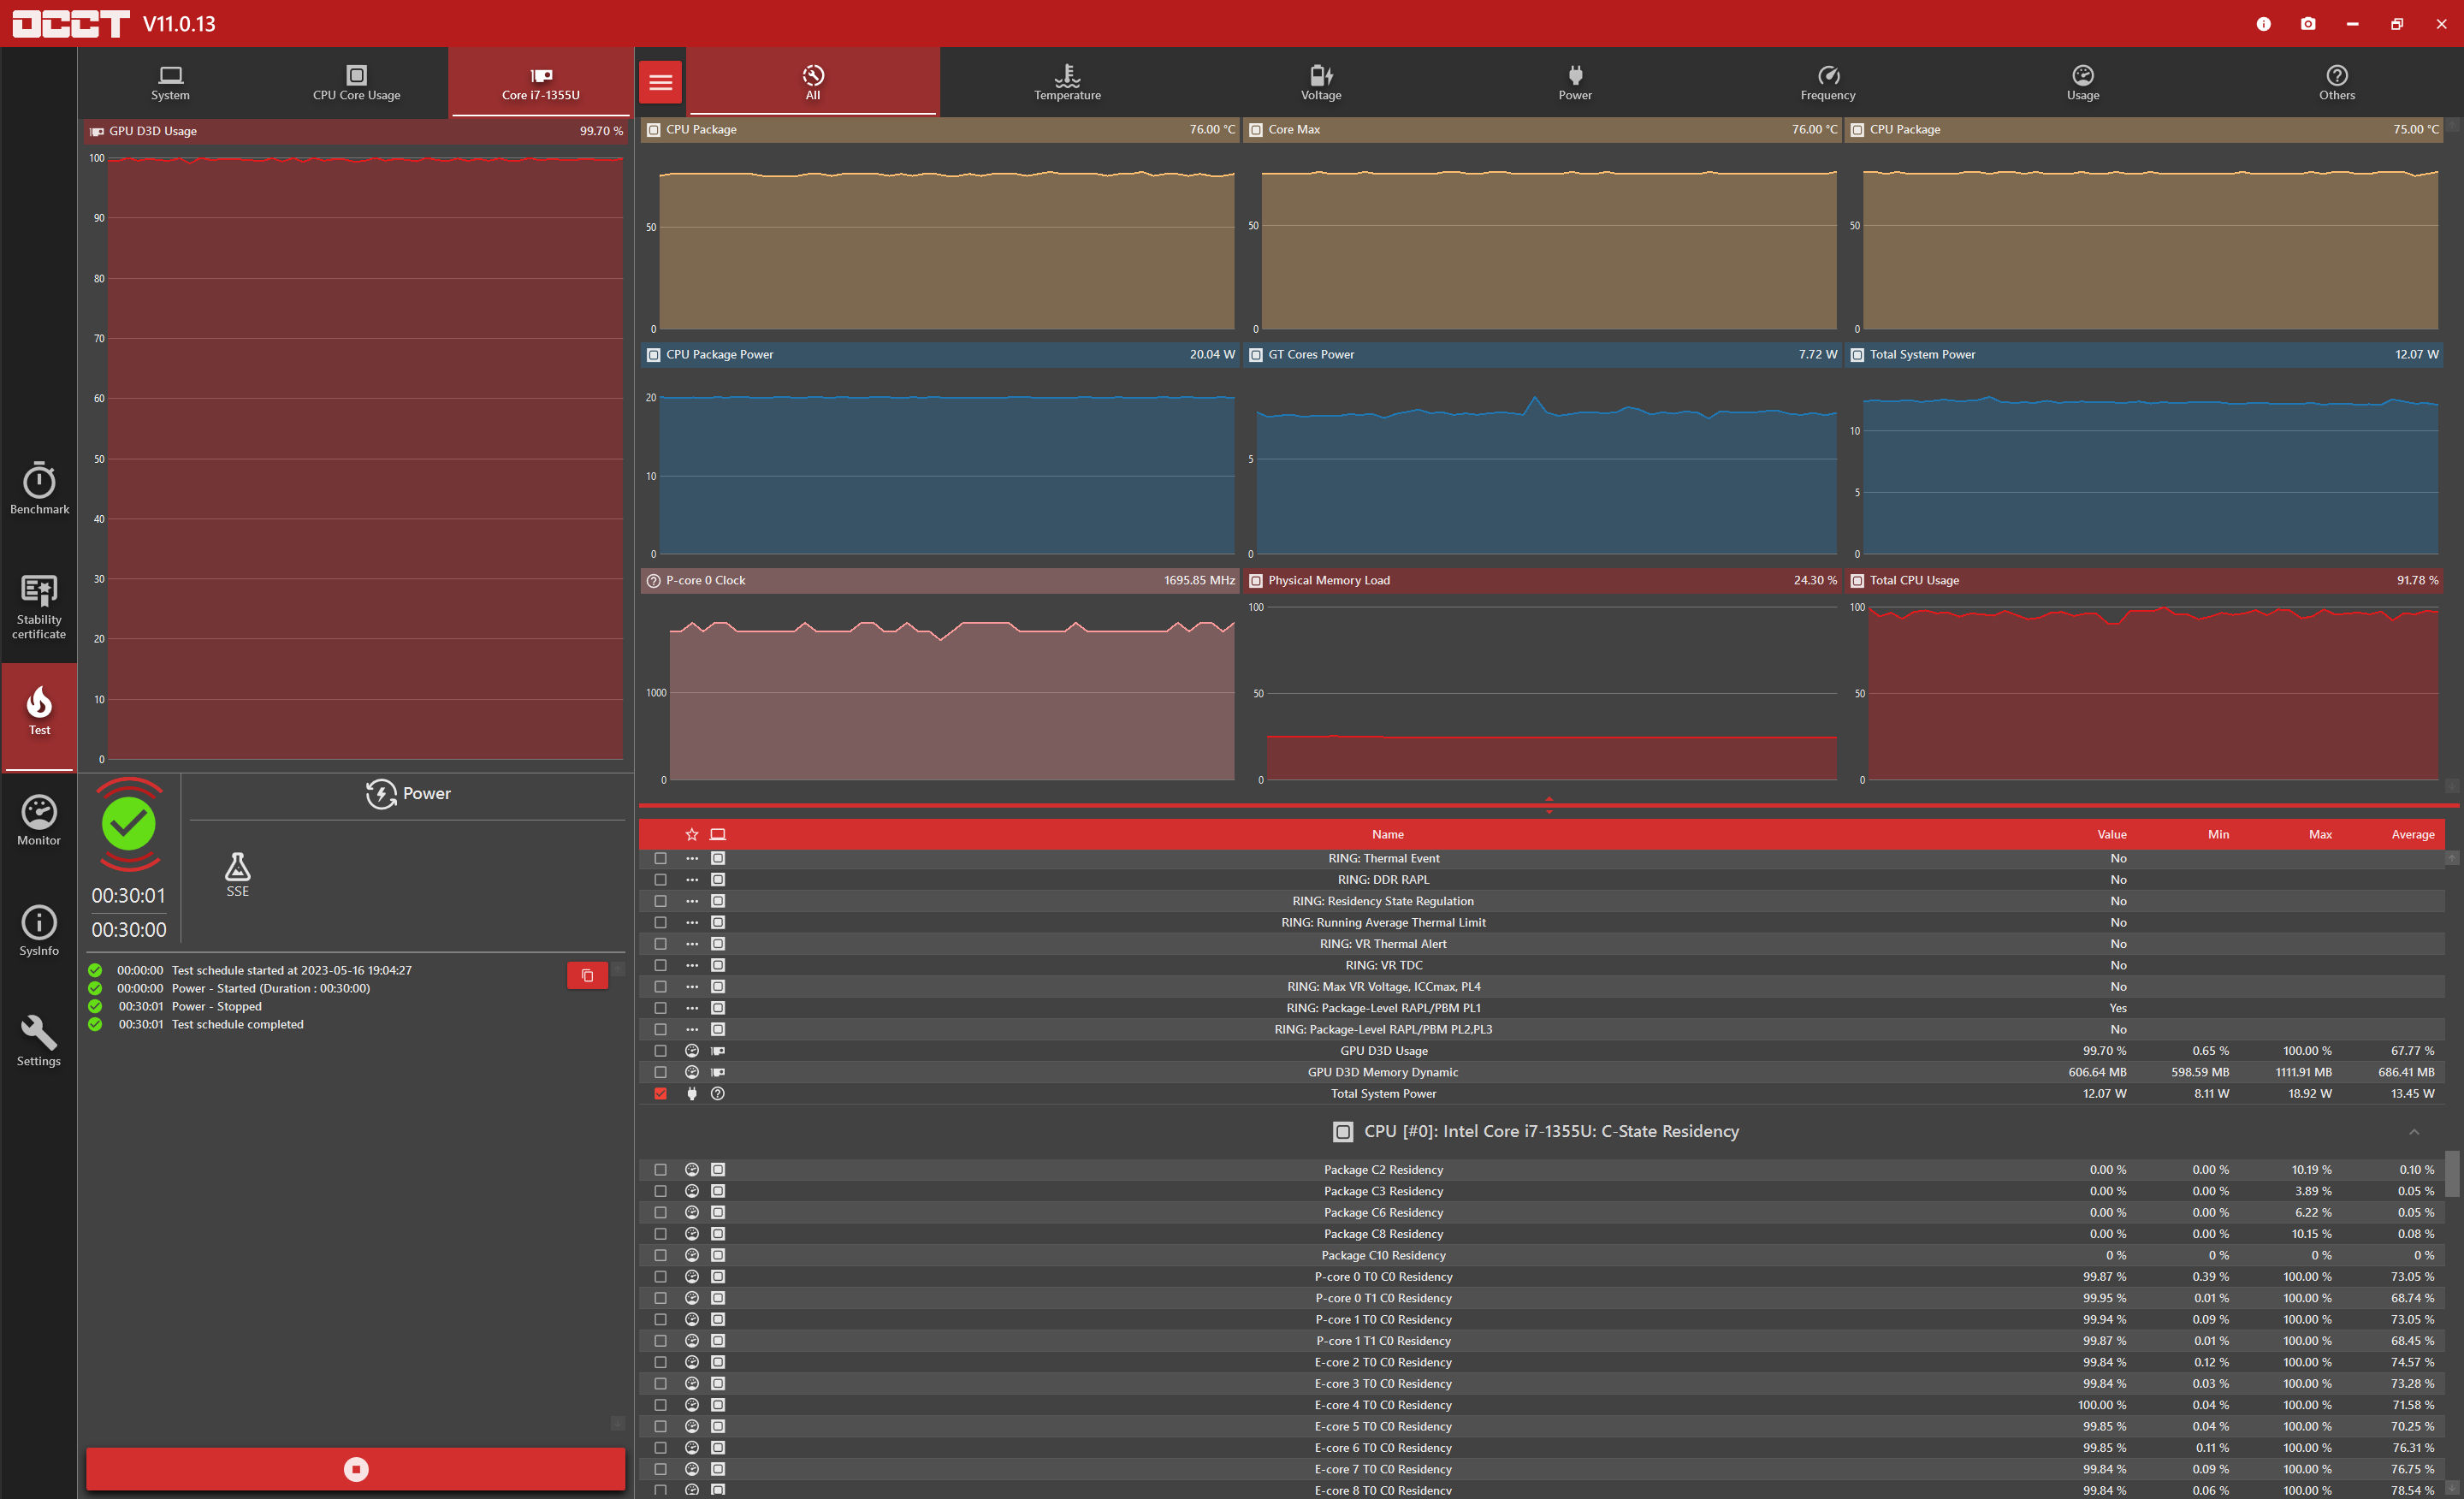Screen dimensions: 2464x1499
Task: Select the Core i7-1355U tab
Action: [x=541, y=82]
